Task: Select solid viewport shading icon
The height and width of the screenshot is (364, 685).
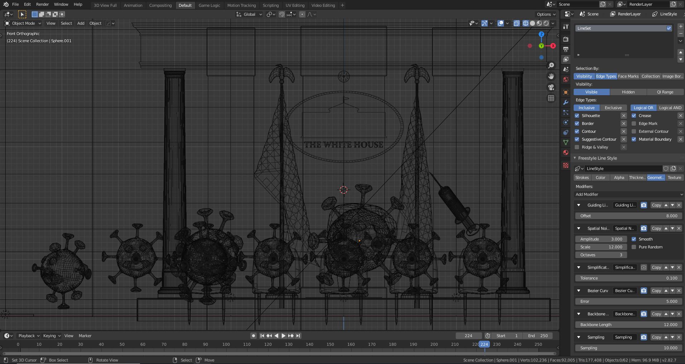Action: point(532,23)
